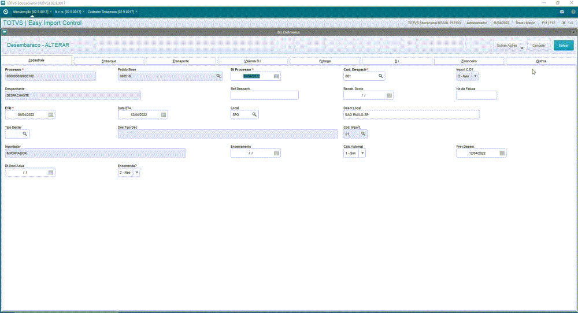The width and height of the screenshot is (578, 313).
Task: Open the mail envelope icon in top bar
Action: tap(562, 12)
